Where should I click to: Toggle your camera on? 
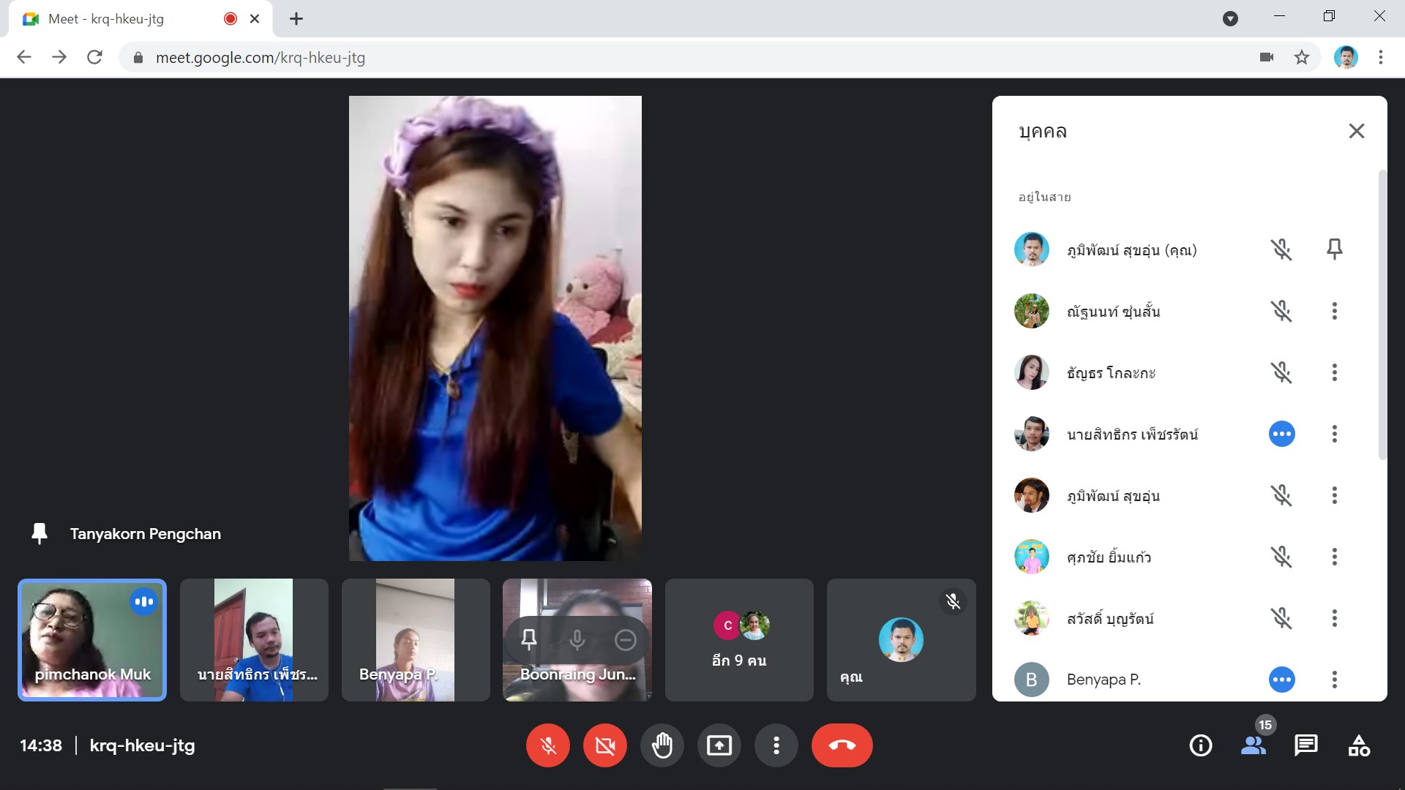604,745
